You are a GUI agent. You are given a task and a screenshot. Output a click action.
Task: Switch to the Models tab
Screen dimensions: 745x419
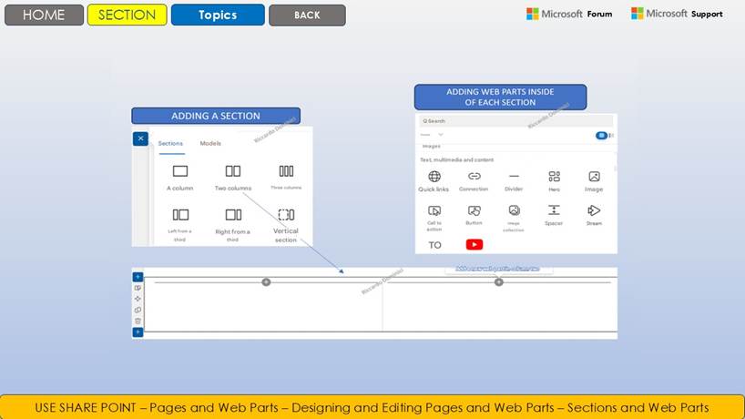point(210,143)
